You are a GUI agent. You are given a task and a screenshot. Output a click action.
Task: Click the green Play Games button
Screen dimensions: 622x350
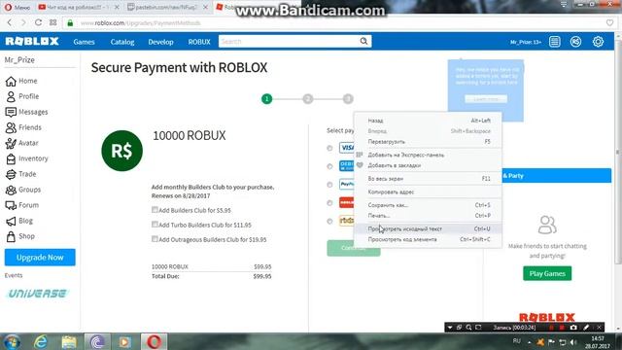[x=547, y=273]
